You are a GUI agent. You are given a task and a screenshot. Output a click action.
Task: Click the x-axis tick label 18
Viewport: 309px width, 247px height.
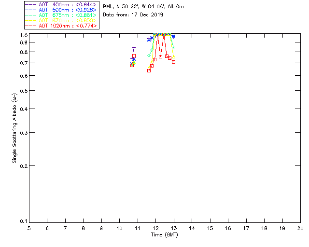click(264, 228)
